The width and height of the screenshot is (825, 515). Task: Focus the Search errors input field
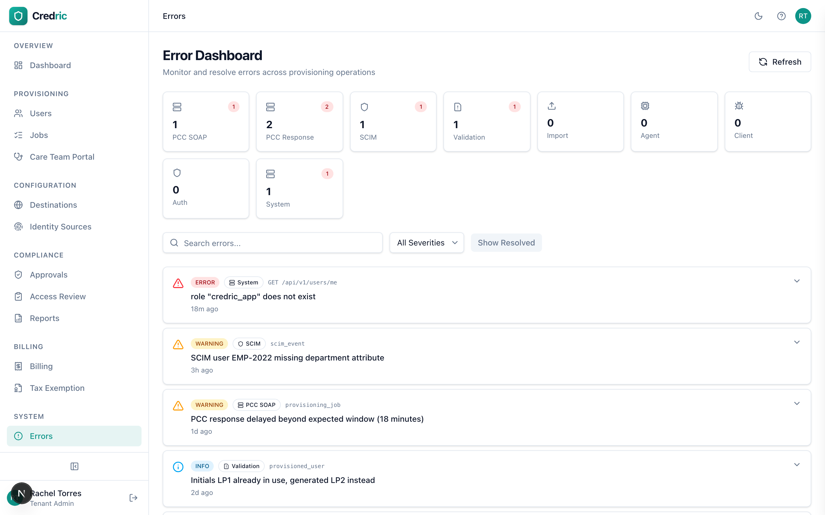[272, 243]
